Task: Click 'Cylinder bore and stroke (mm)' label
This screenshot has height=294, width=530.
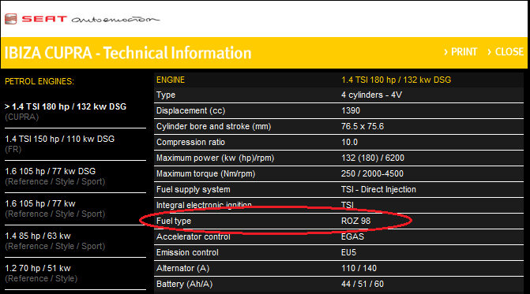Action: coord(213,126)
